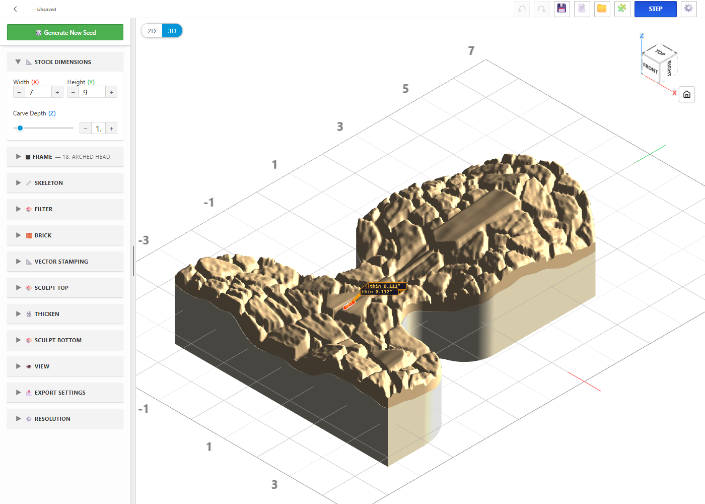The image size is (705, 504).
Task: Click the back arrow icon
Action: [16, 9]
